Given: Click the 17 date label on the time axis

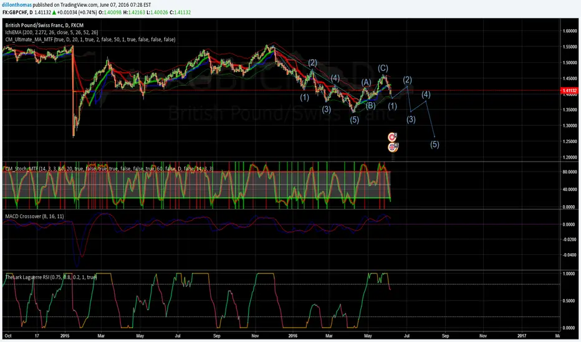Looking at the screenshot, I should click(37, 336).
